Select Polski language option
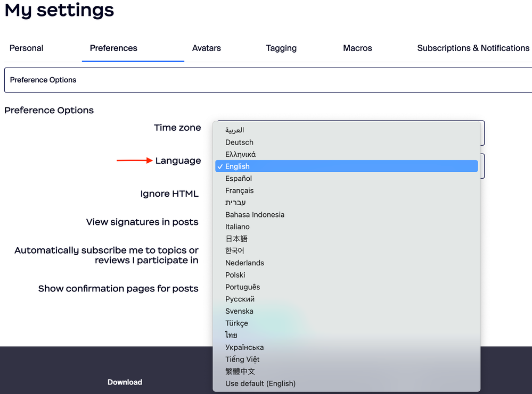Image resolution: width=532 pixels, height=394 pixels. (235, 275)
